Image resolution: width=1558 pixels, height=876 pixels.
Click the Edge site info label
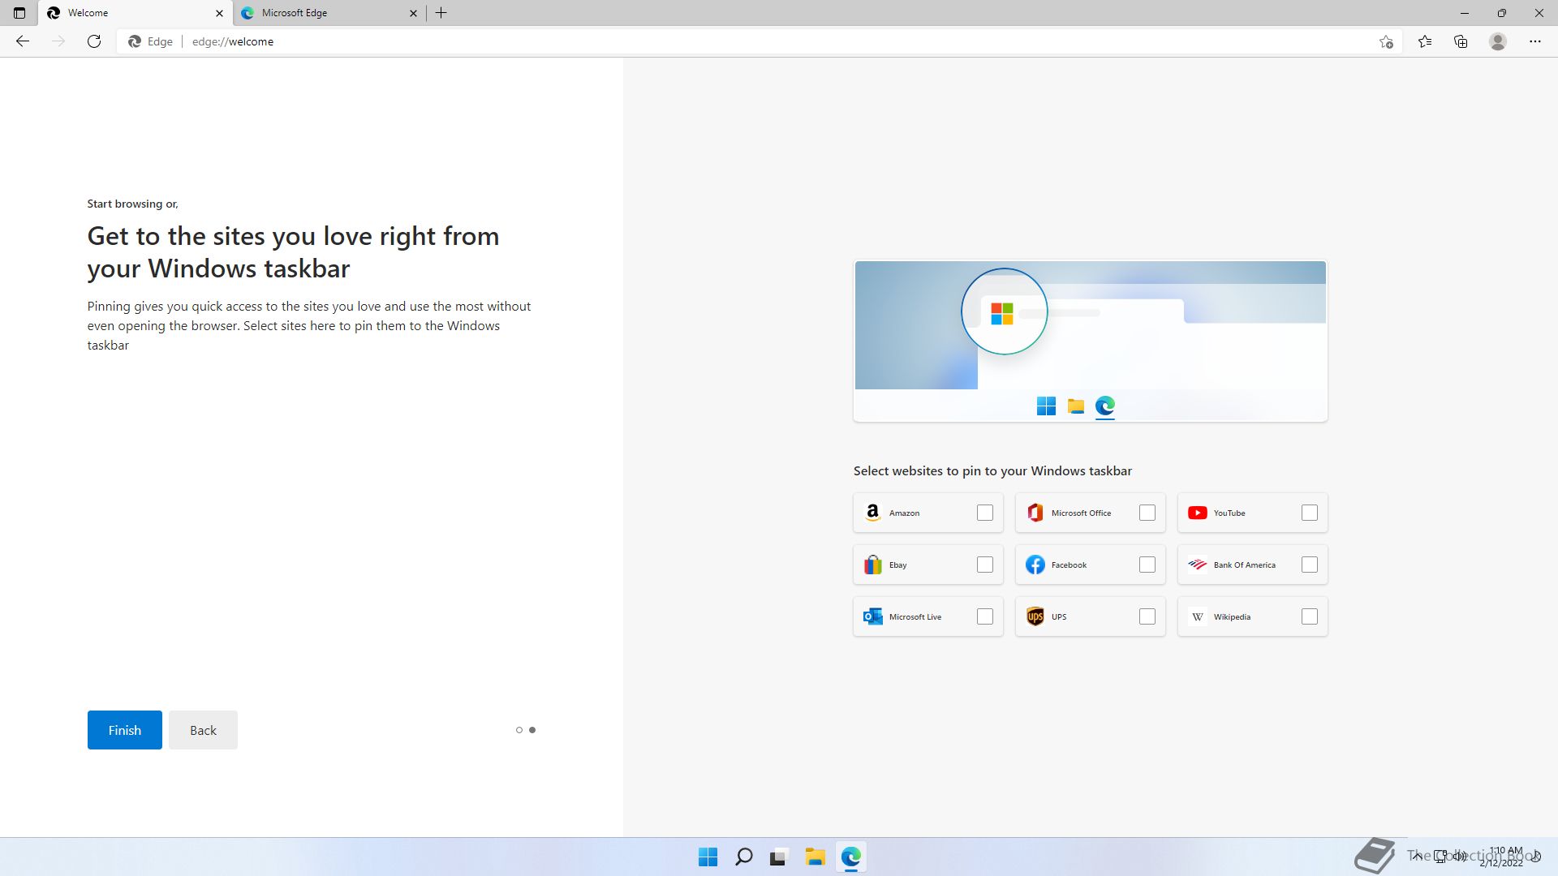coord(151,41)
